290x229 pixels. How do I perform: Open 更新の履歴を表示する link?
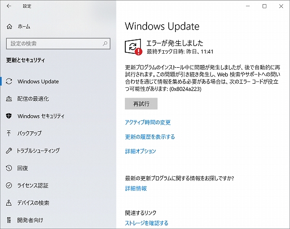(x=150, y=136)
